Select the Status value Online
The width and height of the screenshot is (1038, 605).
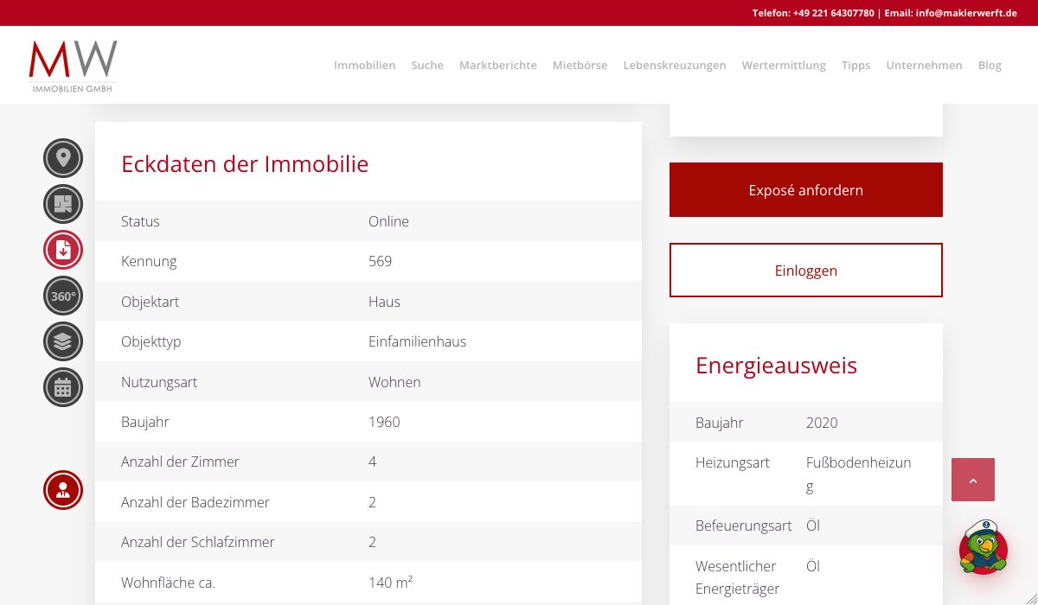pos(388,221)
